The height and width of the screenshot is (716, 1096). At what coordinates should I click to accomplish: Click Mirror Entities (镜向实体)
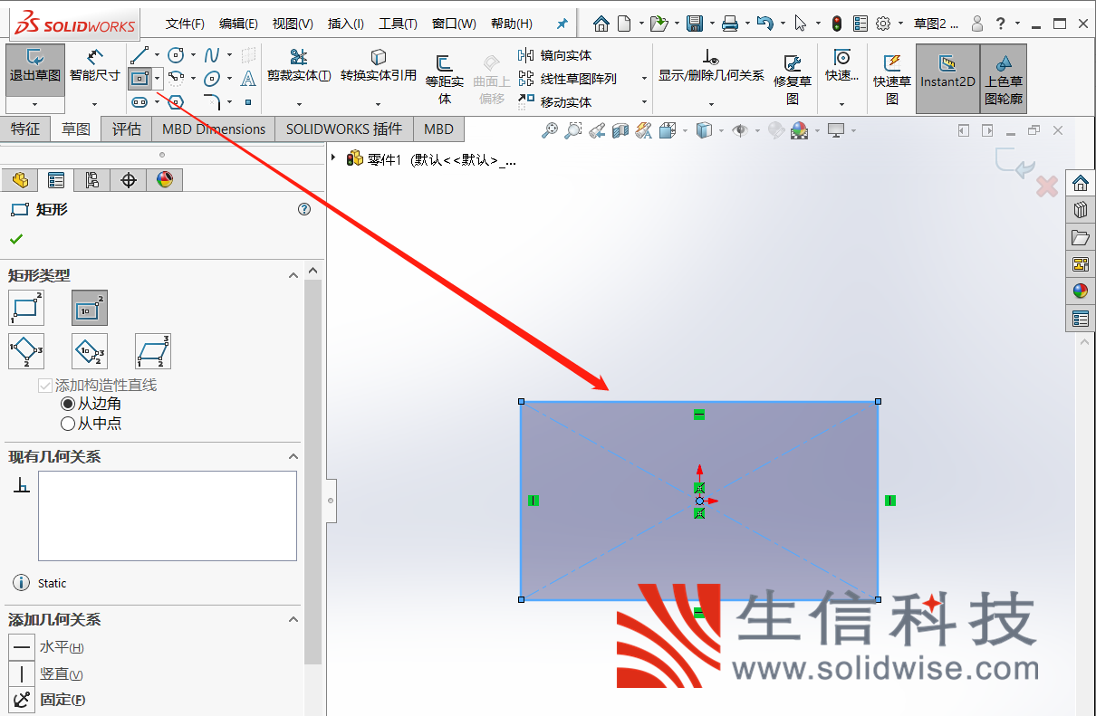pos(555,55)
